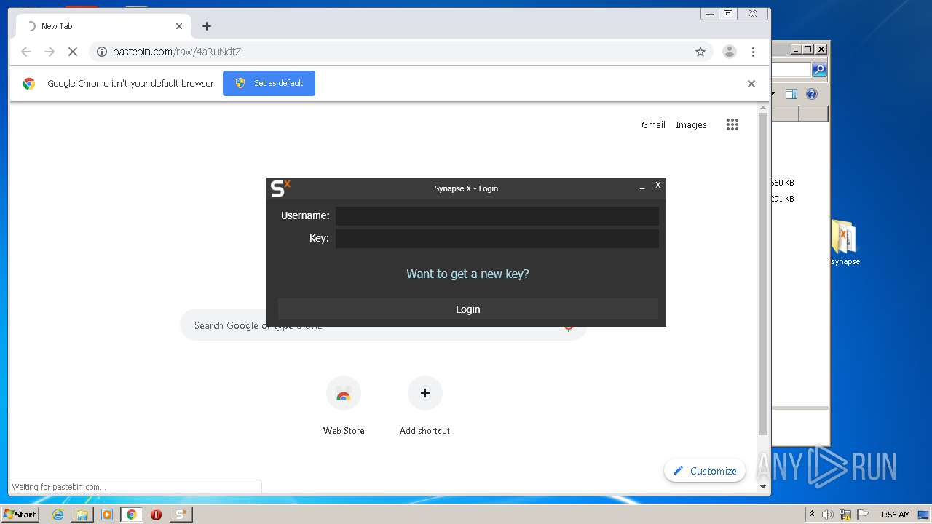Screen dimensions: 932x524
Task: Expand the explorer view options dropdown arrow
Action: coord(773,94)
